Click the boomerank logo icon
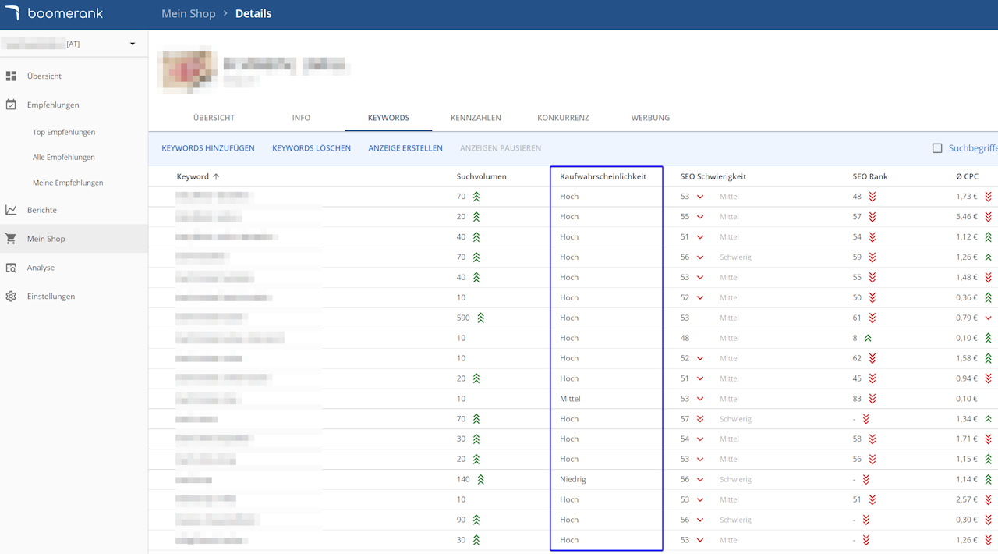998x554 pixels. (12, 13)
